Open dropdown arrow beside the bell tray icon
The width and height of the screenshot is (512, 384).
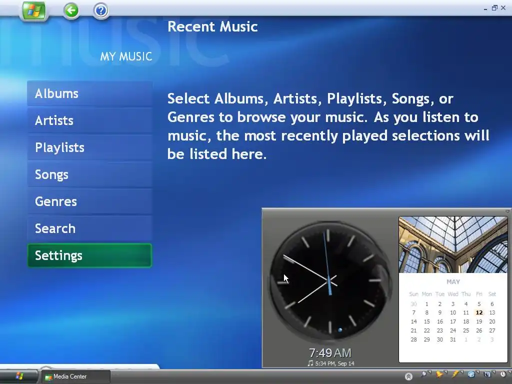point(445,372)
